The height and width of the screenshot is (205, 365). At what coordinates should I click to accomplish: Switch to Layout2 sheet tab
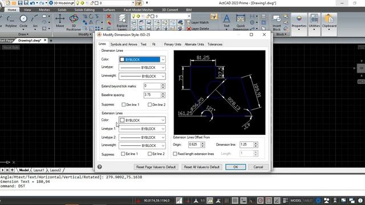tap(55, 170)
